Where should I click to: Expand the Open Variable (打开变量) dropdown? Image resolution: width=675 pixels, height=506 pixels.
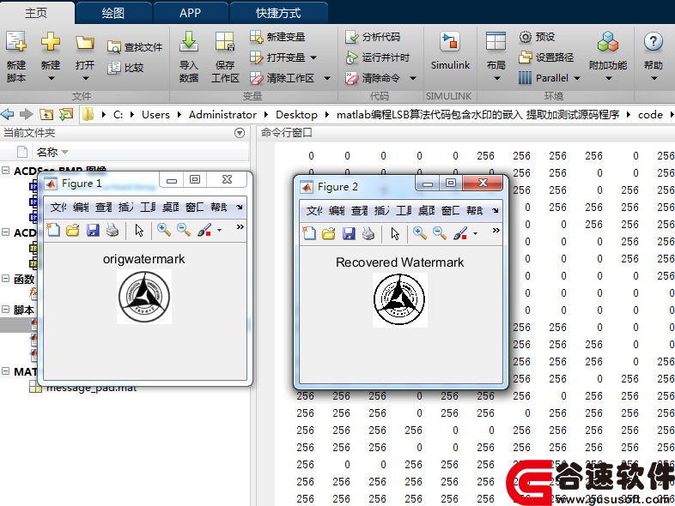pos(313,57)
